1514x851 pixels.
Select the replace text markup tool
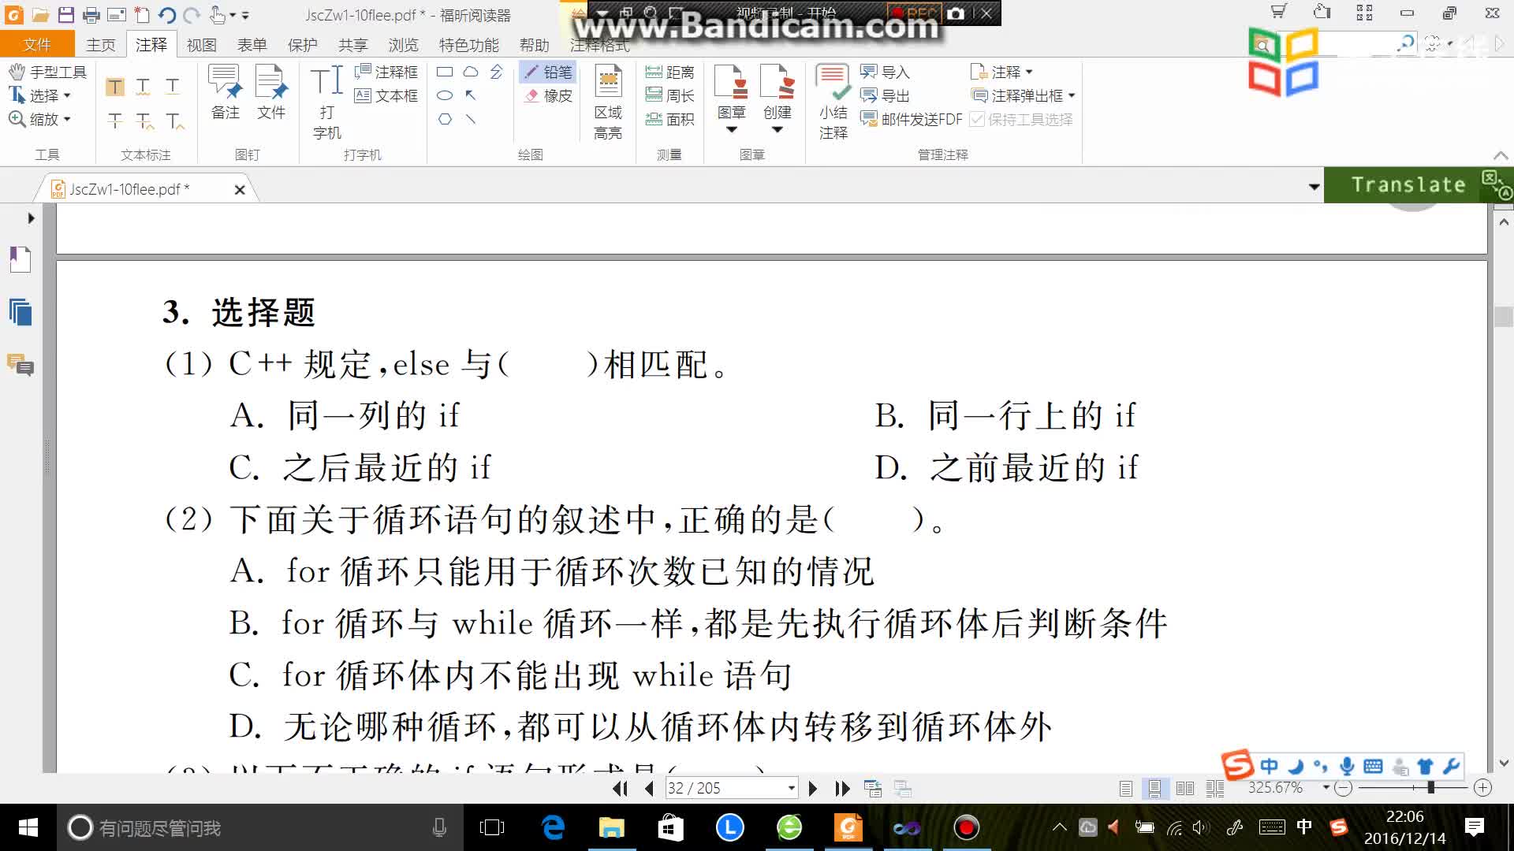(144, 121)
